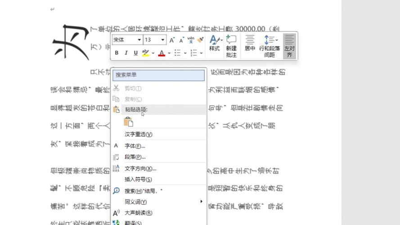This screenshot has height=225, width=400.
Task: Open the font color dropdown arrow
Action: pos(169,53)
